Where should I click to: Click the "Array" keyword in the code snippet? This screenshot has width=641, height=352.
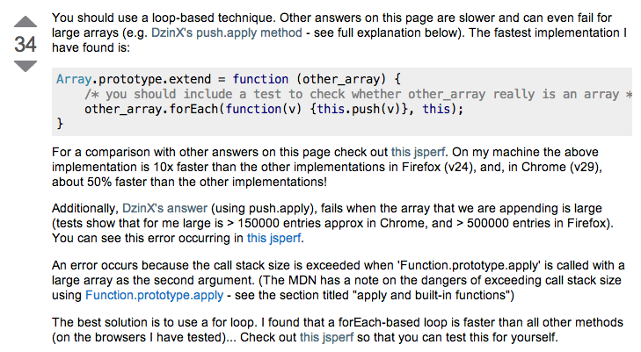pos(75,78)
